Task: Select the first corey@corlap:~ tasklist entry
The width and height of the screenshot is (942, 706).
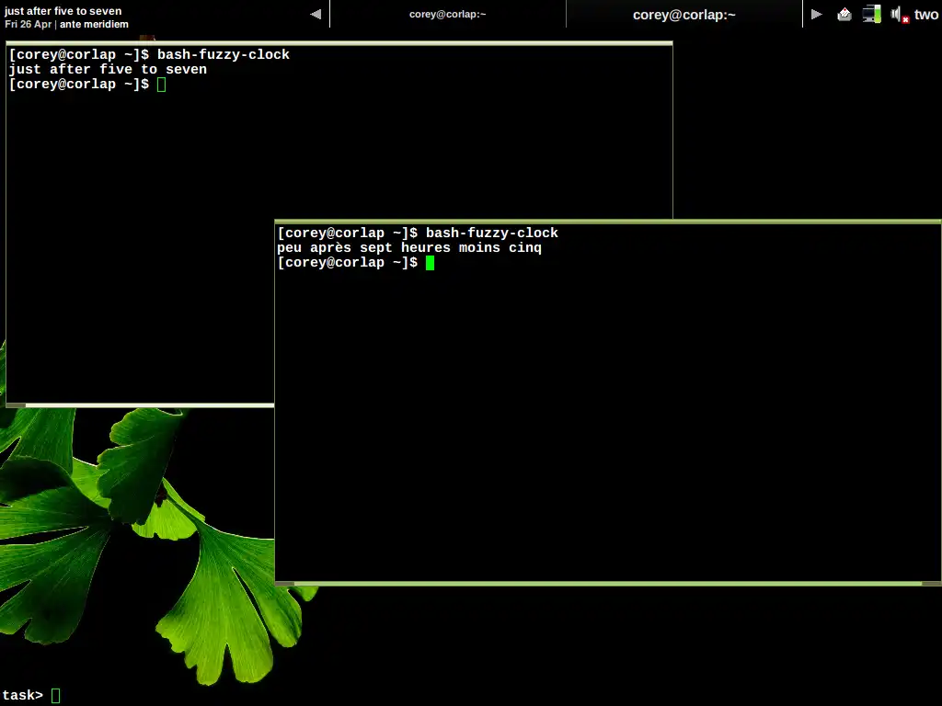Action: pos(448,15)
